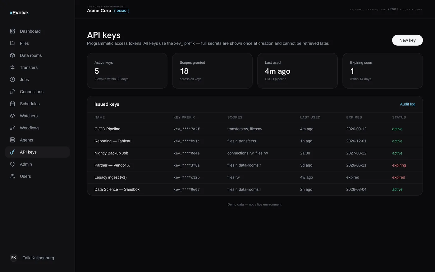Click the Last used summary card
Viewport: 435px width, 272px height.
tap(297, 71)
